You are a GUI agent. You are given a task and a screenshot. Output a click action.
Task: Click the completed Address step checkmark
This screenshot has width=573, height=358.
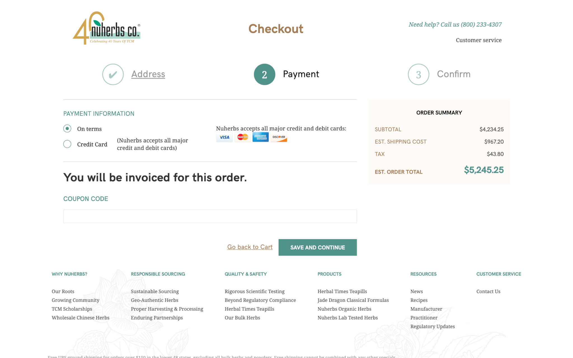(113, 75)
